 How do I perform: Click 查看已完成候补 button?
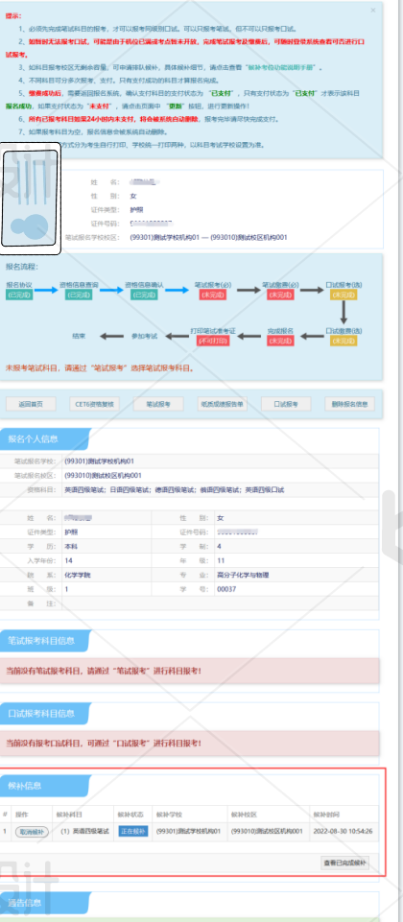tap(344, 863)
